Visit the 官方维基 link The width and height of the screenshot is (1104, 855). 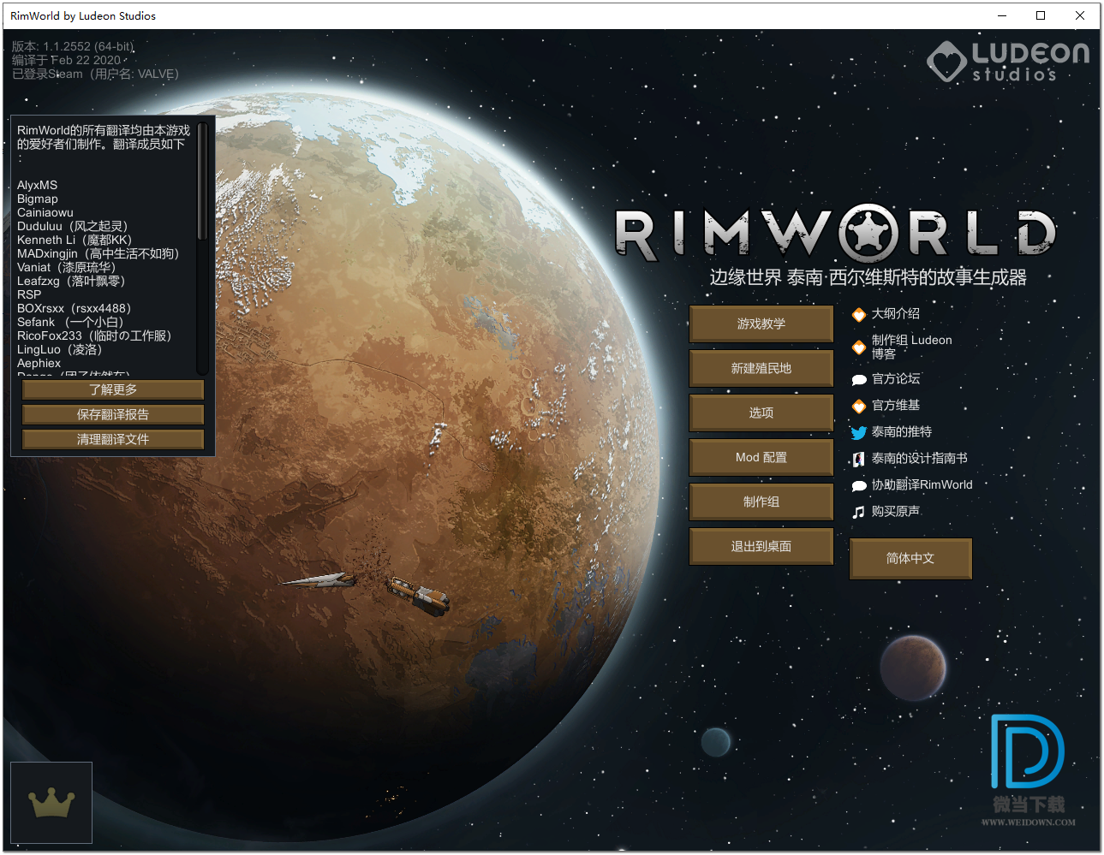895,405
